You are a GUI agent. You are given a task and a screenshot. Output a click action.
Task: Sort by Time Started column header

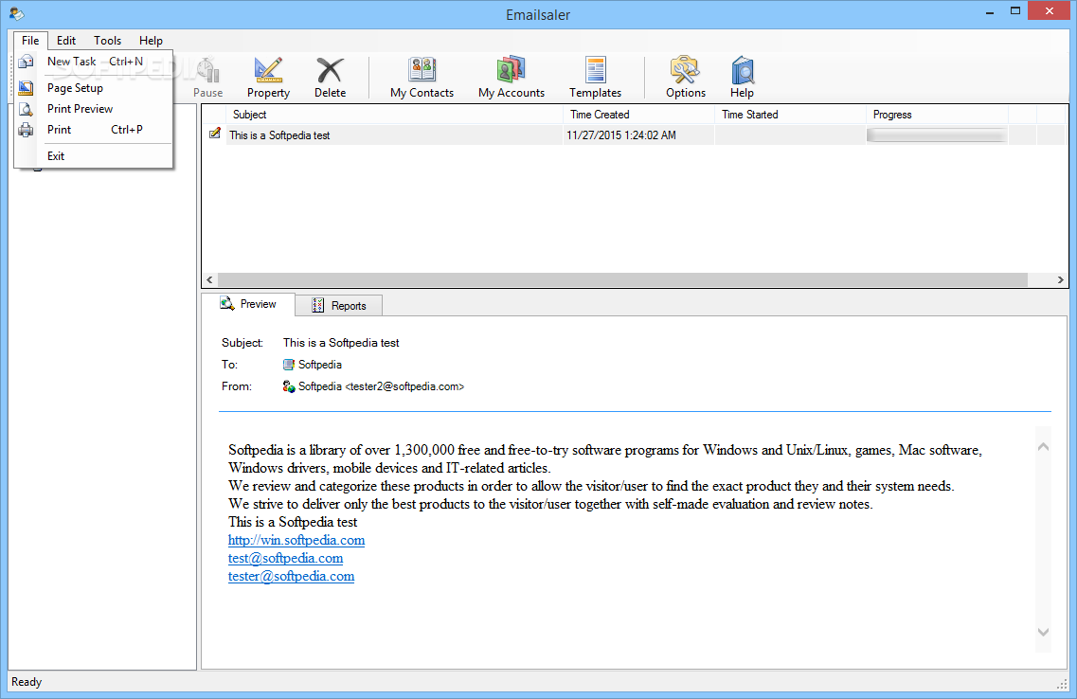pos(791,115)
